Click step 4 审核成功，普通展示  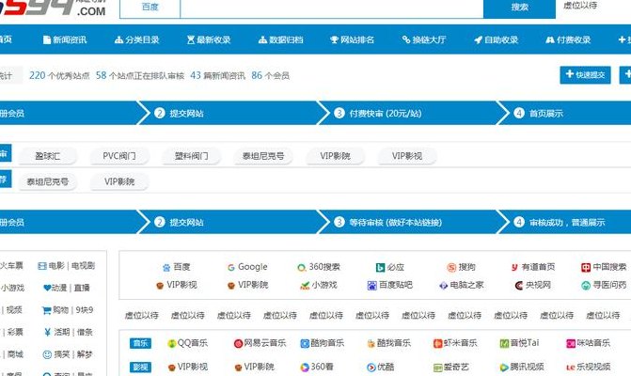click(567, 222)
